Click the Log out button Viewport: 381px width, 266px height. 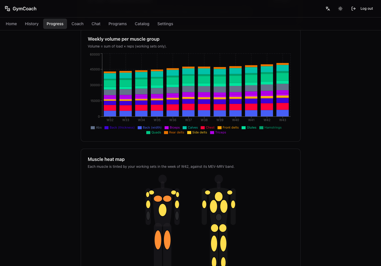pos(362,9)
